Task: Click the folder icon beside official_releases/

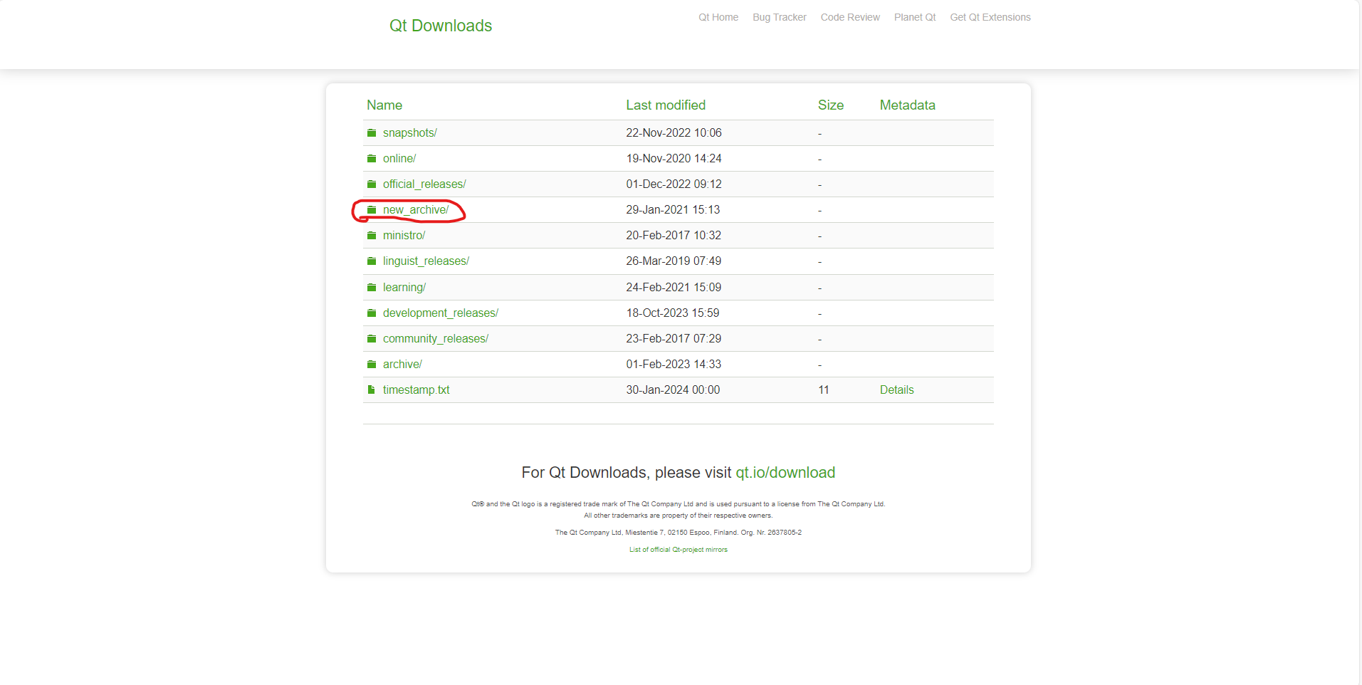Action: [372, 184]
